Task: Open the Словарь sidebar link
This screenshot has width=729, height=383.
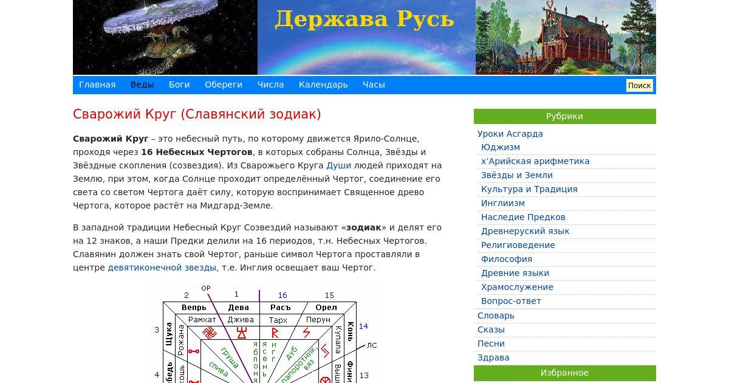Action: (496, 316)
